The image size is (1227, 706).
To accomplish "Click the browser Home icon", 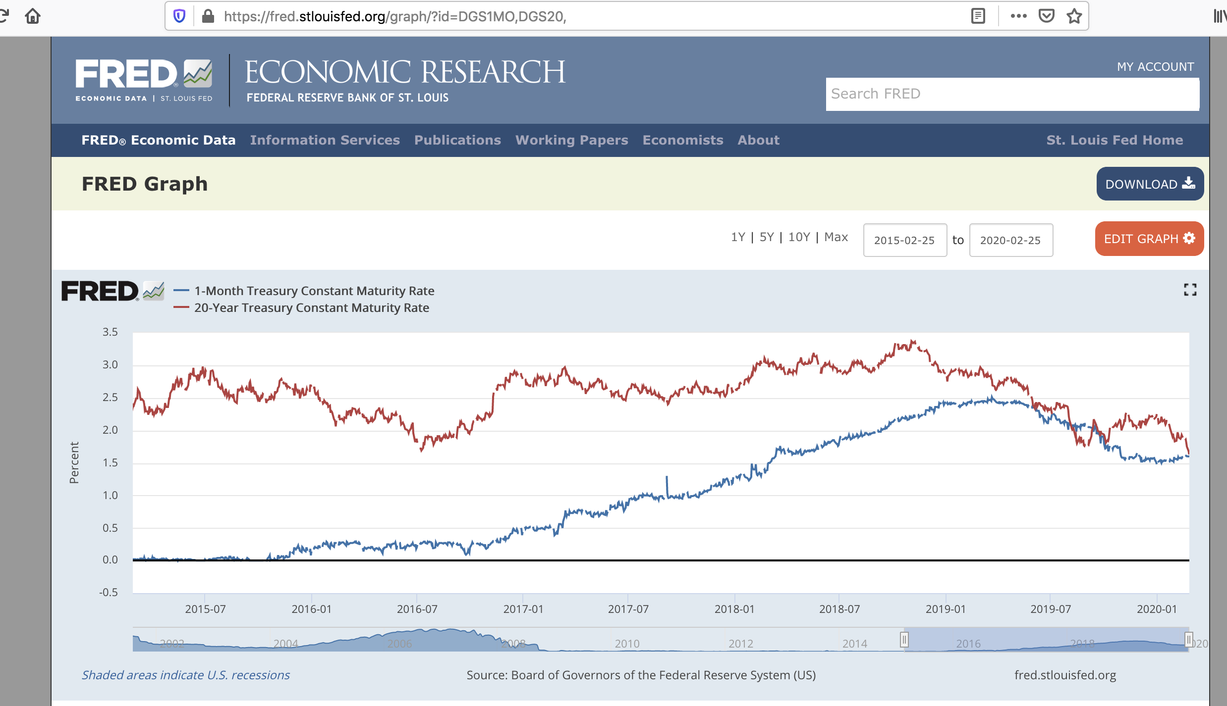I will [x=33, y=16].
